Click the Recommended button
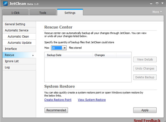Viewport: 166px width, 122px height. 56,110
